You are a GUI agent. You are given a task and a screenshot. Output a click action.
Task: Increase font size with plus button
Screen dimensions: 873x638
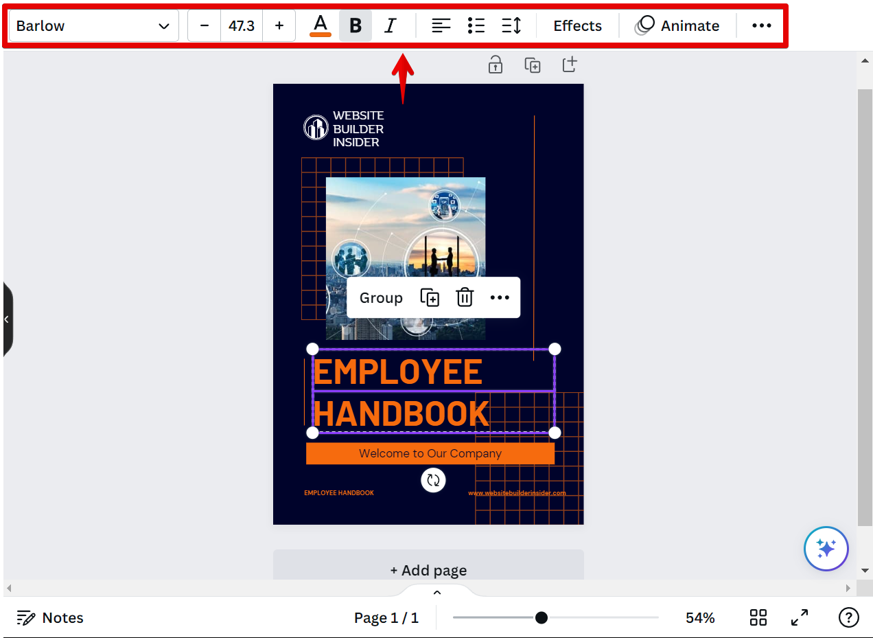click(279, 26)
